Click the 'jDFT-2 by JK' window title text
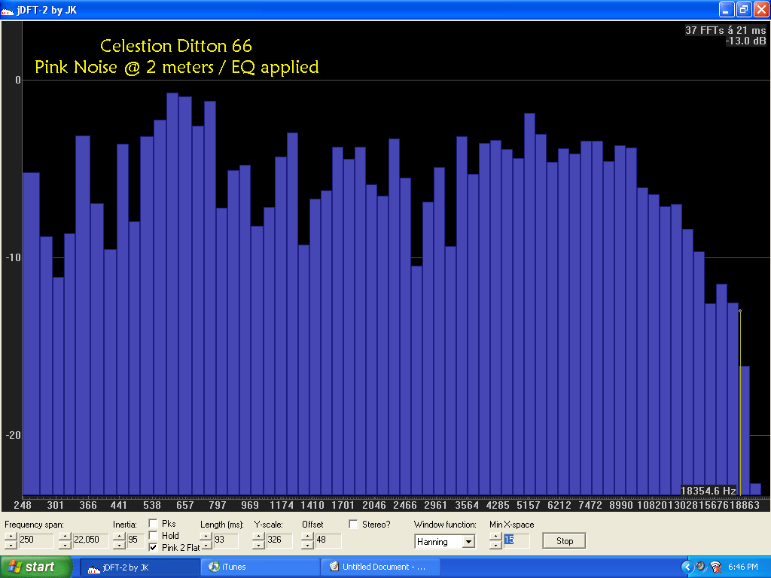 click(x=47, y=10)
